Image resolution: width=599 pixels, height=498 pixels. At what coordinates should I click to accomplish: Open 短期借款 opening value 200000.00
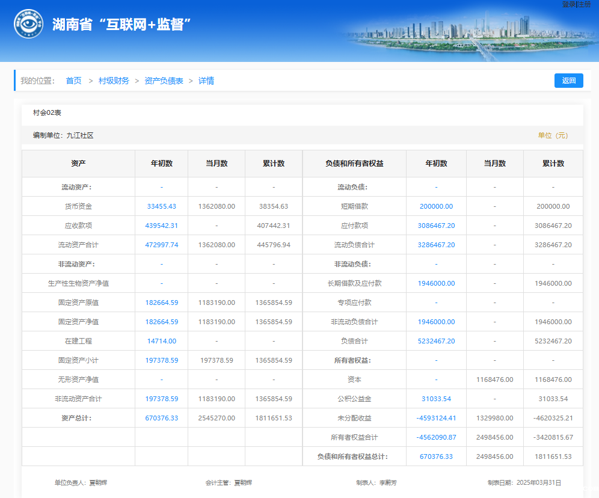click(x=436, y=206)
